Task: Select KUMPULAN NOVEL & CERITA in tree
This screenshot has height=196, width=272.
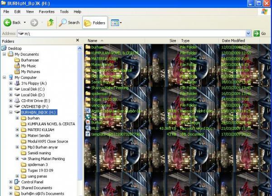Action: [51, 124]
